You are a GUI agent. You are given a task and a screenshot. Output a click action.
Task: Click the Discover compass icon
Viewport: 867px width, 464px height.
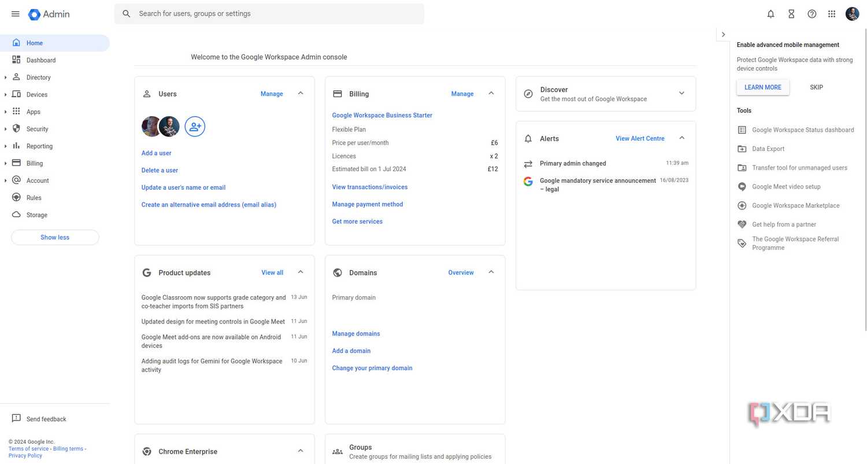[x=528, y=94]
